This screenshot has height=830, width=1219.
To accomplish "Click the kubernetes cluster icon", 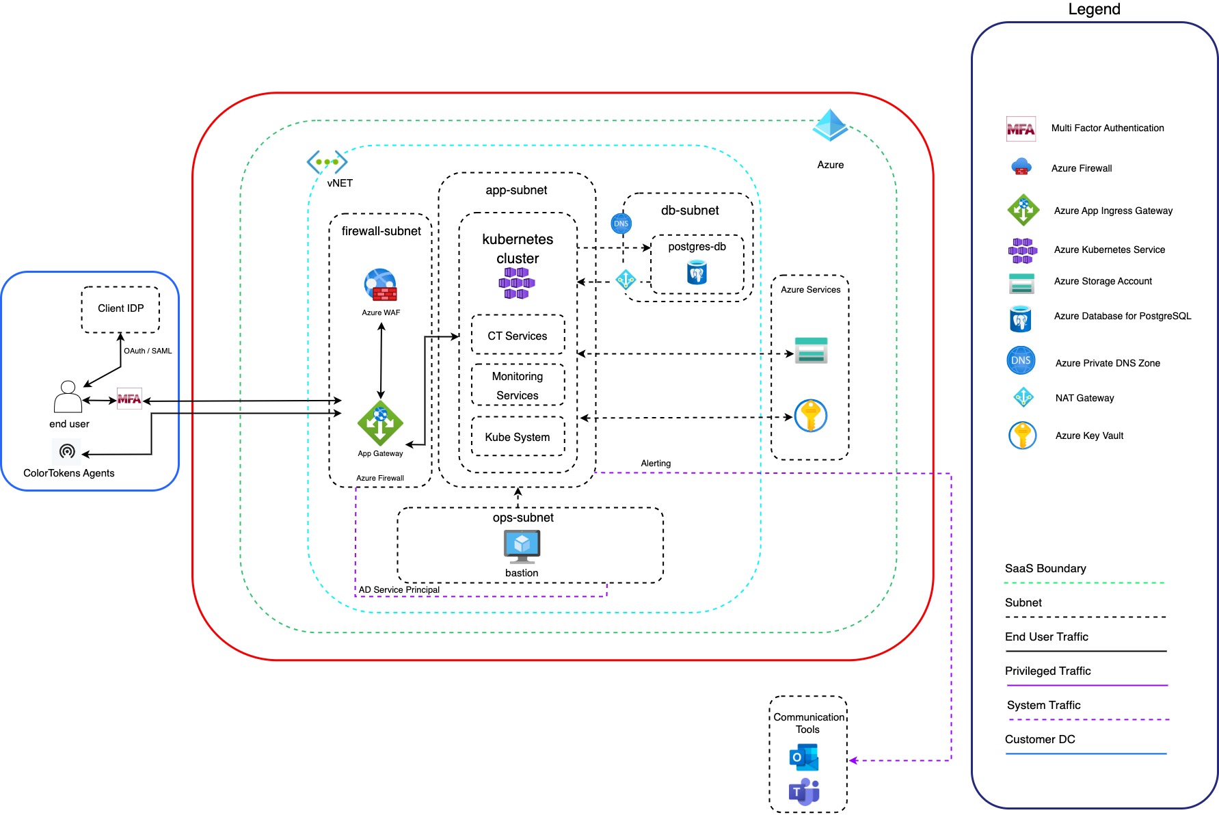I will (517, 283).
